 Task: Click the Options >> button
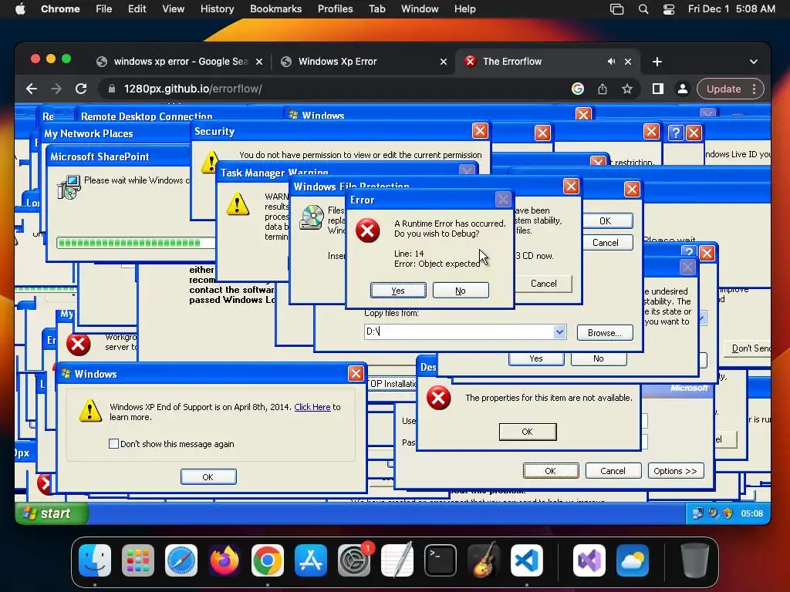[x=675, y=471]
